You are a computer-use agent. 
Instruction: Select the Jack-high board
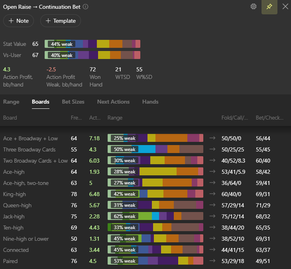[x=14, y=216]
